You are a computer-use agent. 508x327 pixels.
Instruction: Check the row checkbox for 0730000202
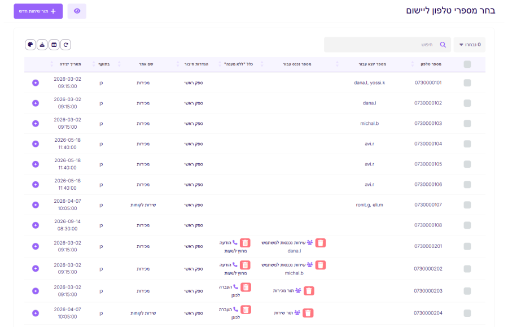pos(467,269)
